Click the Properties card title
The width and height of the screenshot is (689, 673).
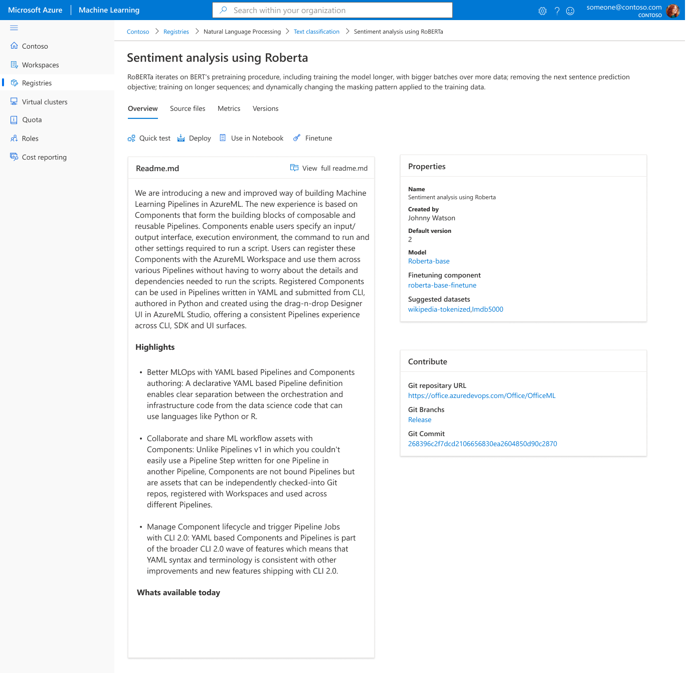click(x=427, y=166)
